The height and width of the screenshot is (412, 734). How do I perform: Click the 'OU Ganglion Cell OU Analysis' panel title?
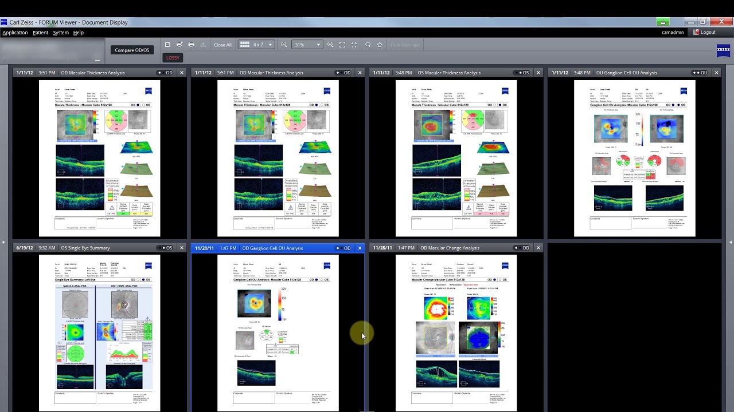click(626, 73)
